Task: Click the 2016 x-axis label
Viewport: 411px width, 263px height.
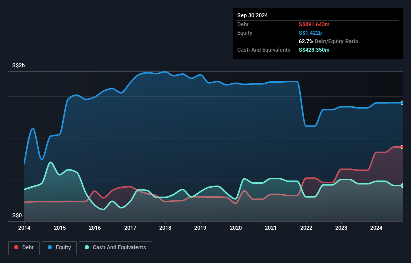Action: (95, 228)
